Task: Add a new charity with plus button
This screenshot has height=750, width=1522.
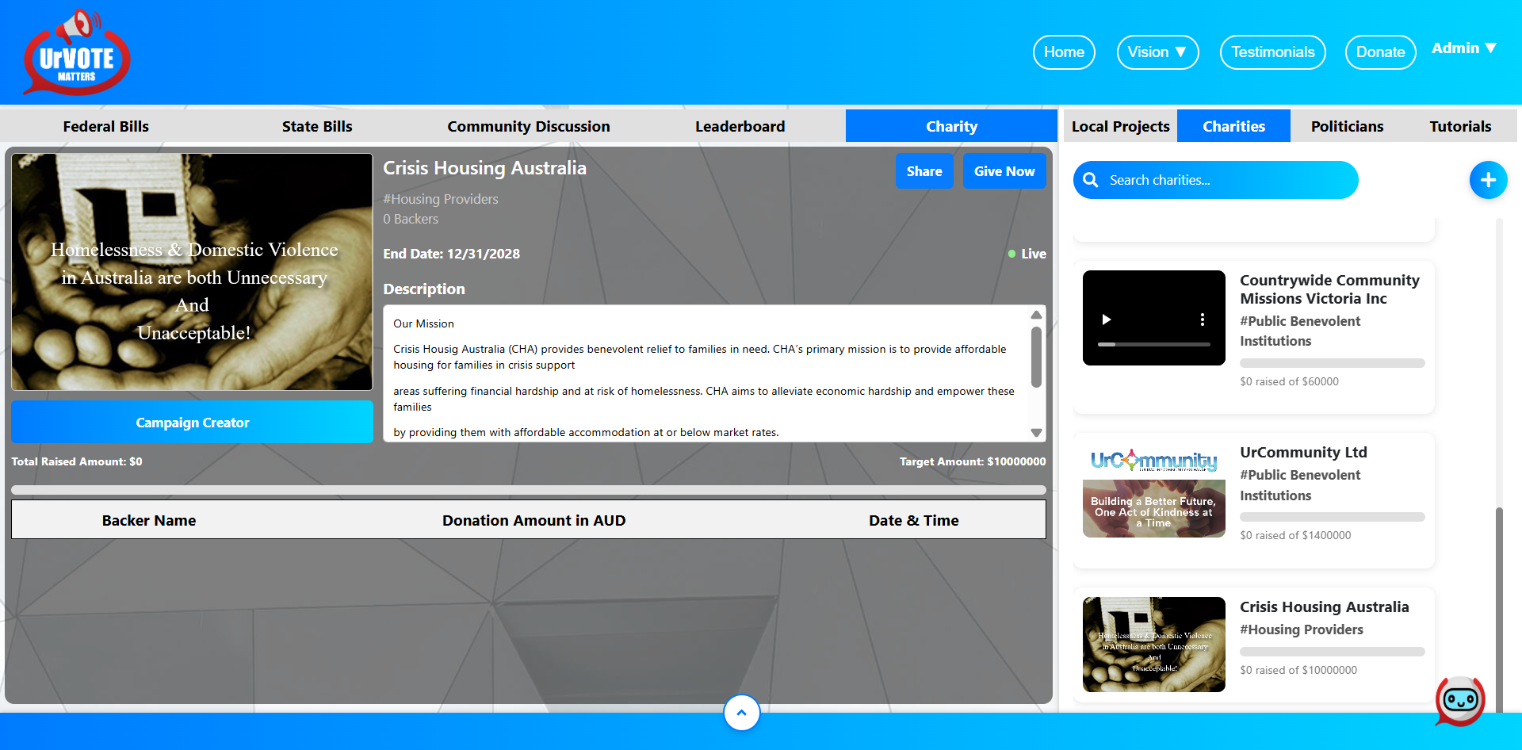Action: click(1488, 180)
